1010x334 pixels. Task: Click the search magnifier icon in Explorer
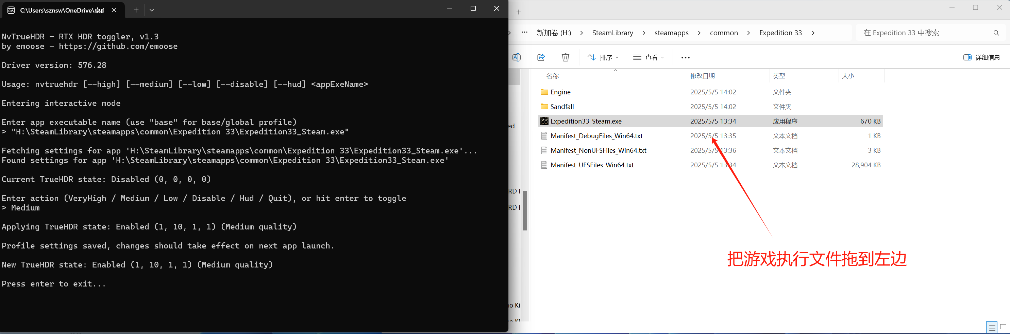(x=996, y=33)
